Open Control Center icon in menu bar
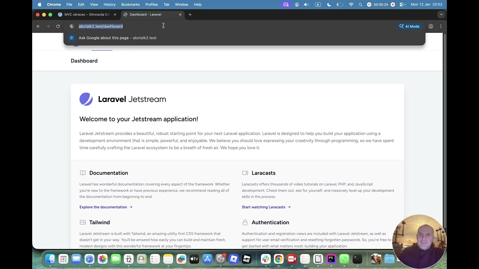Screen dimensions: 479x269 point(403,4)
